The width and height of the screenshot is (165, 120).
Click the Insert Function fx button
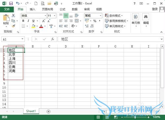pyautogui.click(x=52, y=39)
